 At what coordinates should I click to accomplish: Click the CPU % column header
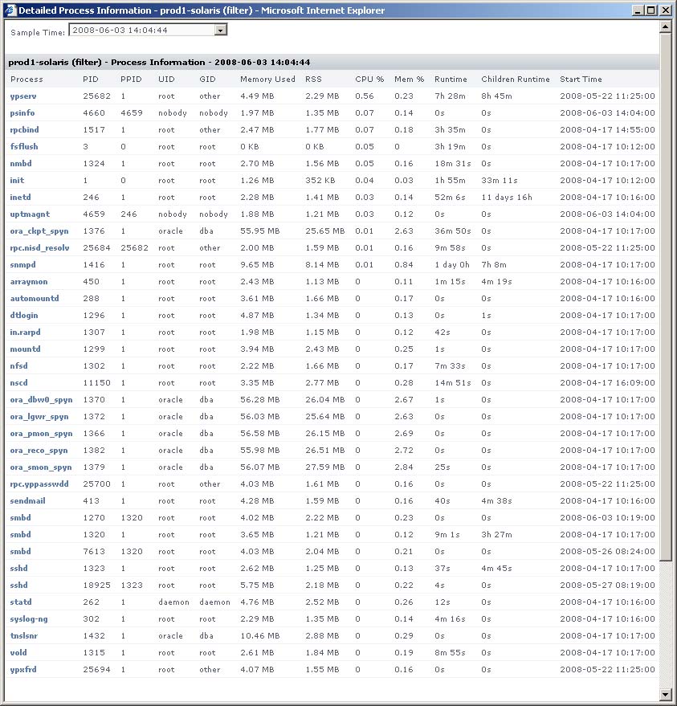click(x=369, y=80)
